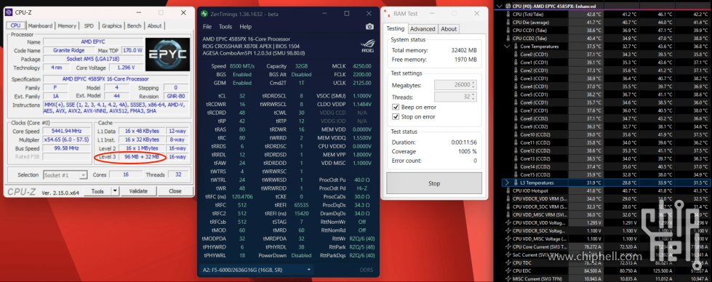Switch to the Mainboard tab in CPU-Z

41,26
